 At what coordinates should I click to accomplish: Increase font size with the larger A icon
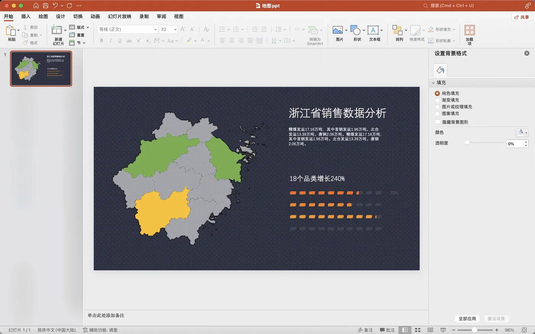point(183,29)
